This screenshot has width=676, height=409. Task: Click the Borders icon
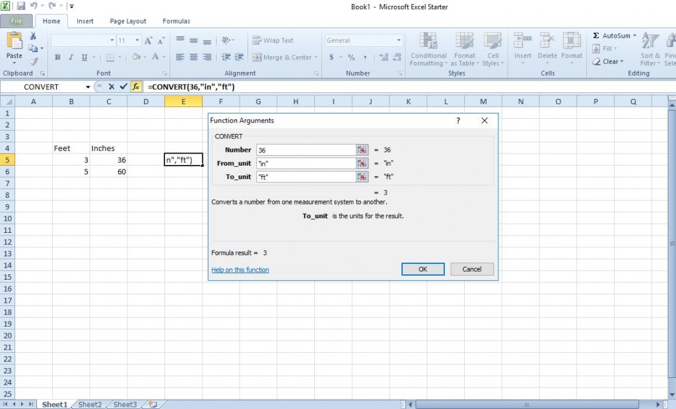pos(110,57)
